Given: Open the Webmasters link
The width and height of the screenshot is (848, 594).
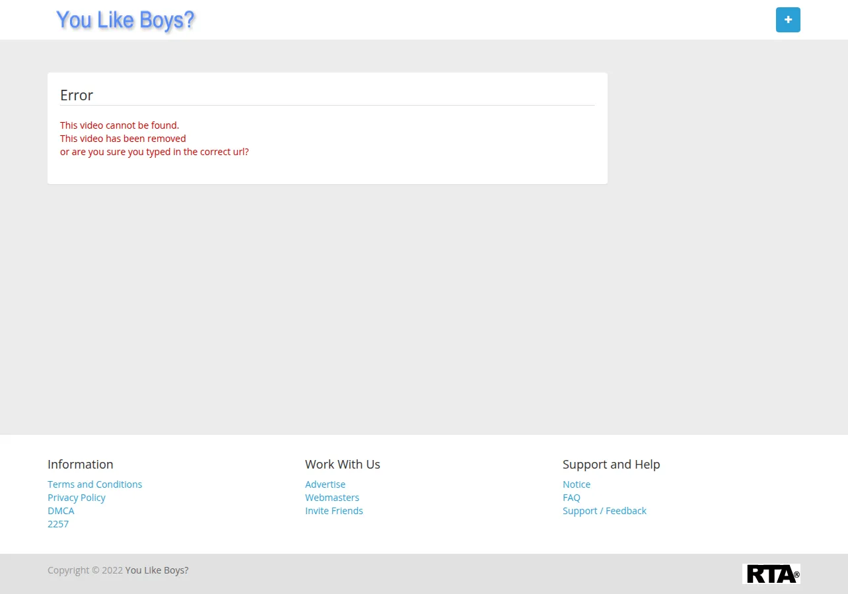Looking at the screenshot, I should (332, 498).
